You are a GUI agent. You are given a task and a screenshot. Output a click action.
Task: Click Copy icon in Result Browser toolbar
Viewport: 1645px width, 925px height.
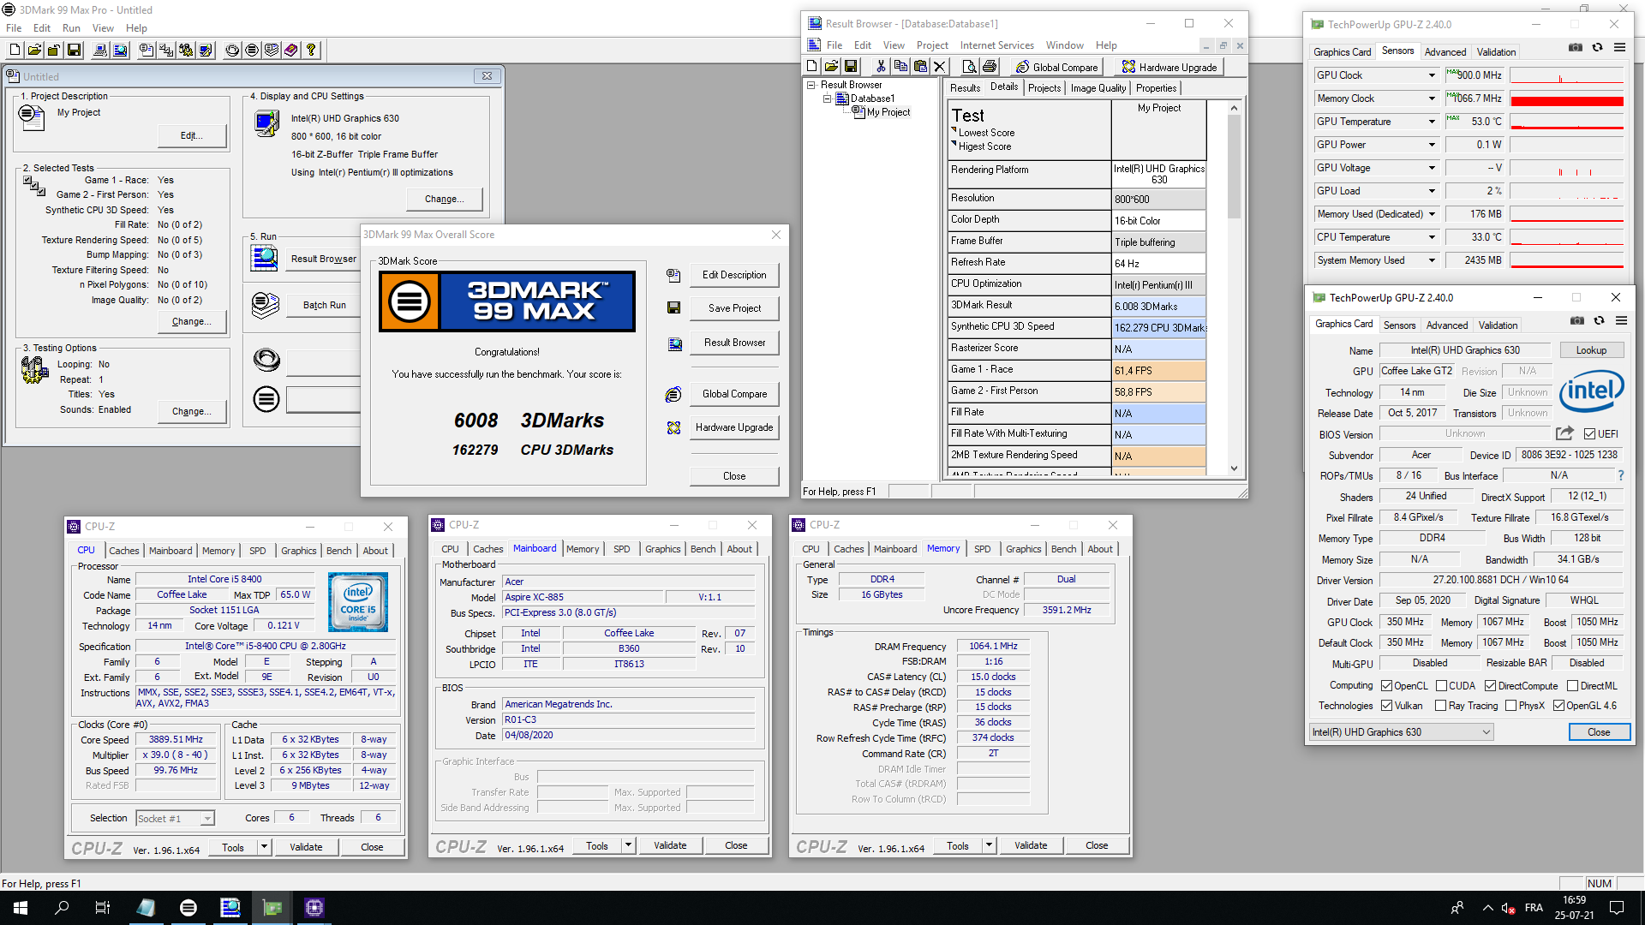tap(900, 67)
